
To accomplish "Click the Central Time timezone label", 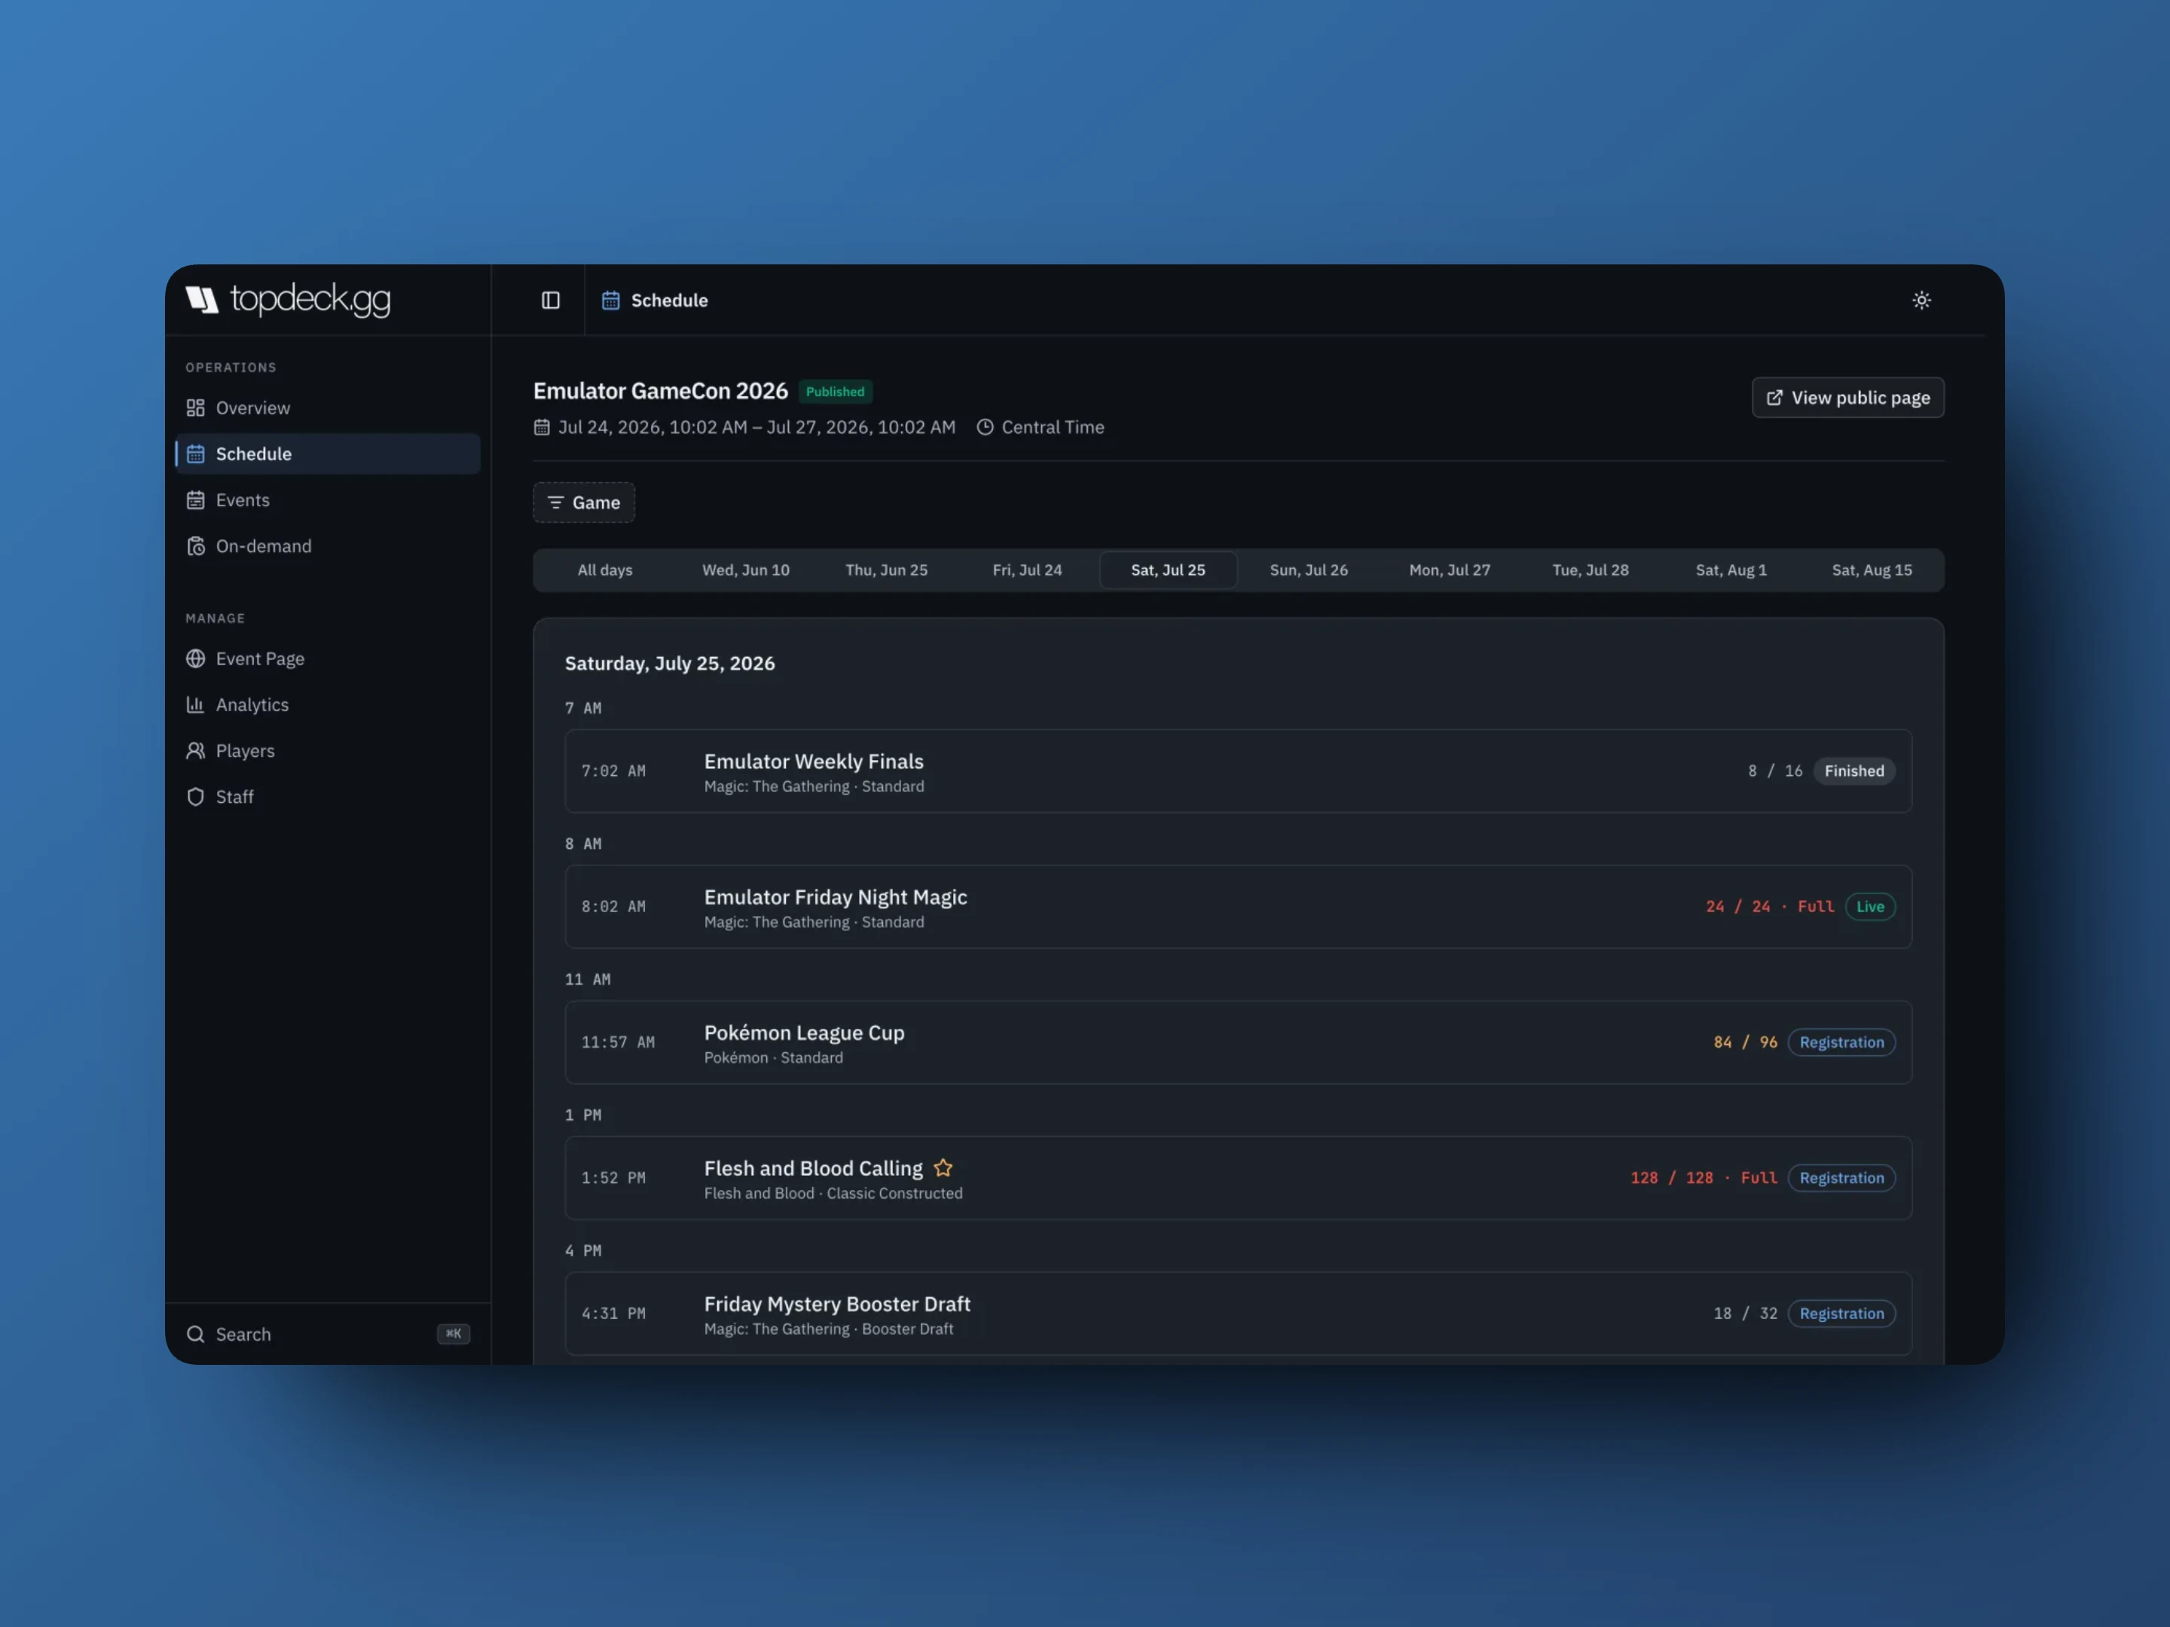I will click(1053, 428).
